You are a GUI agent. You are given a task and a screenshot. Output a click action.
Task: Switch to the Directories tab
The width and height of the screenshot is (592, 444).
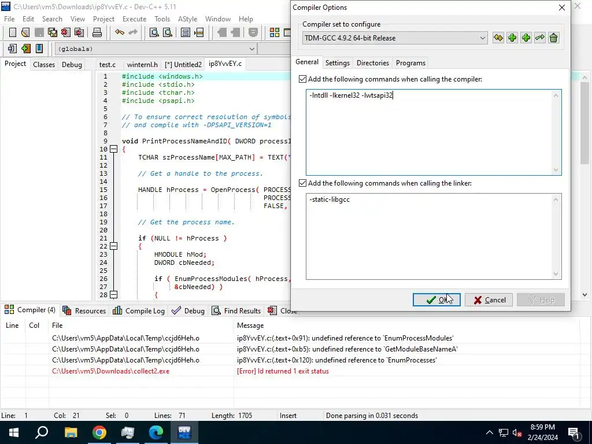click(373, 63)
